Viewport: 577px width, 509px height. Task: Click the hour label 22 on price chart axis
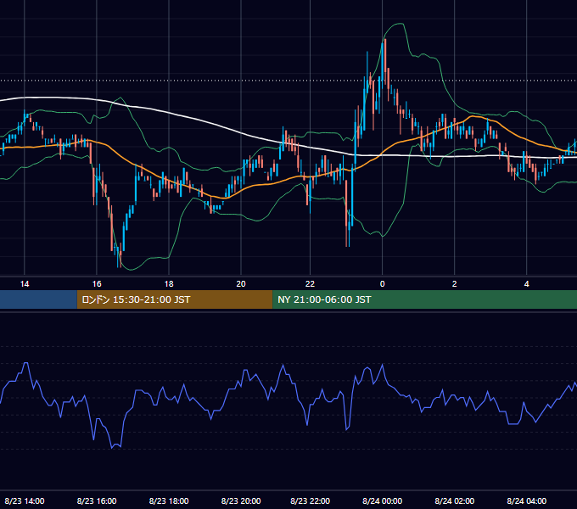(310, 284)
